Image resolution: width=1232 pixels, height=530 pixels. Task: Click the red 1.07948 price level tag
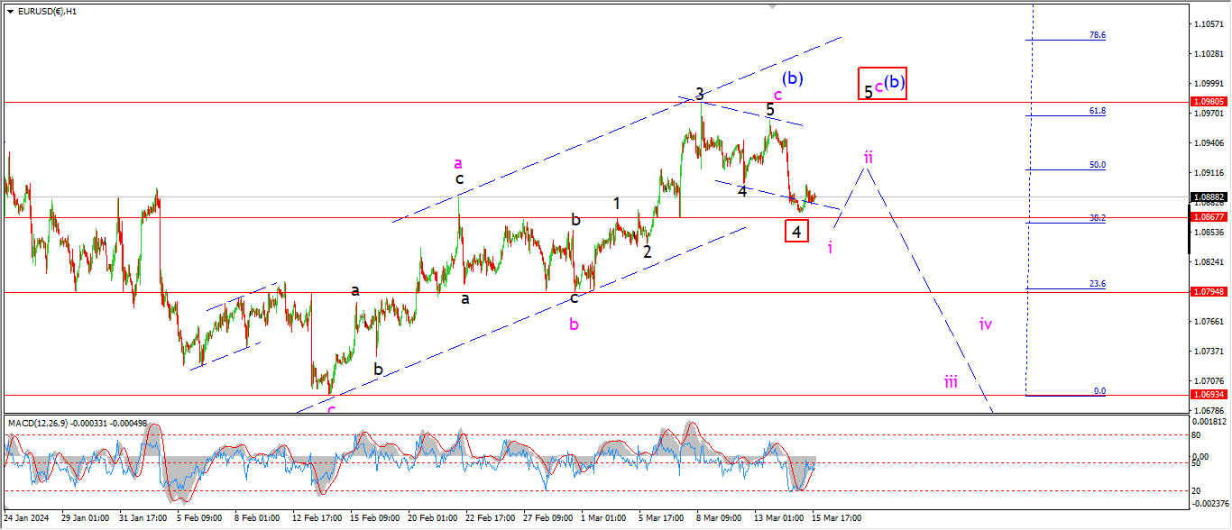click(x=1209, y=292)
